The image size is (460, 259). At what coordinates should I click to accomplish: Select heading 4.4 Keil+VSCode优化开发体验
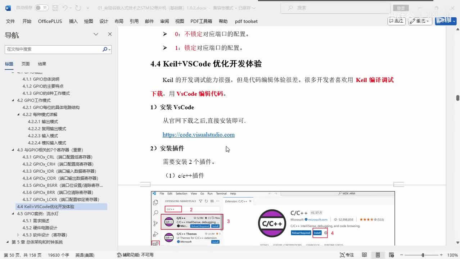click(x=62, y=207)
